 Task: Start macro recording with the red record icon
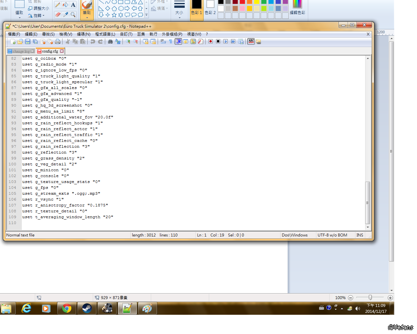coord(211,41)
